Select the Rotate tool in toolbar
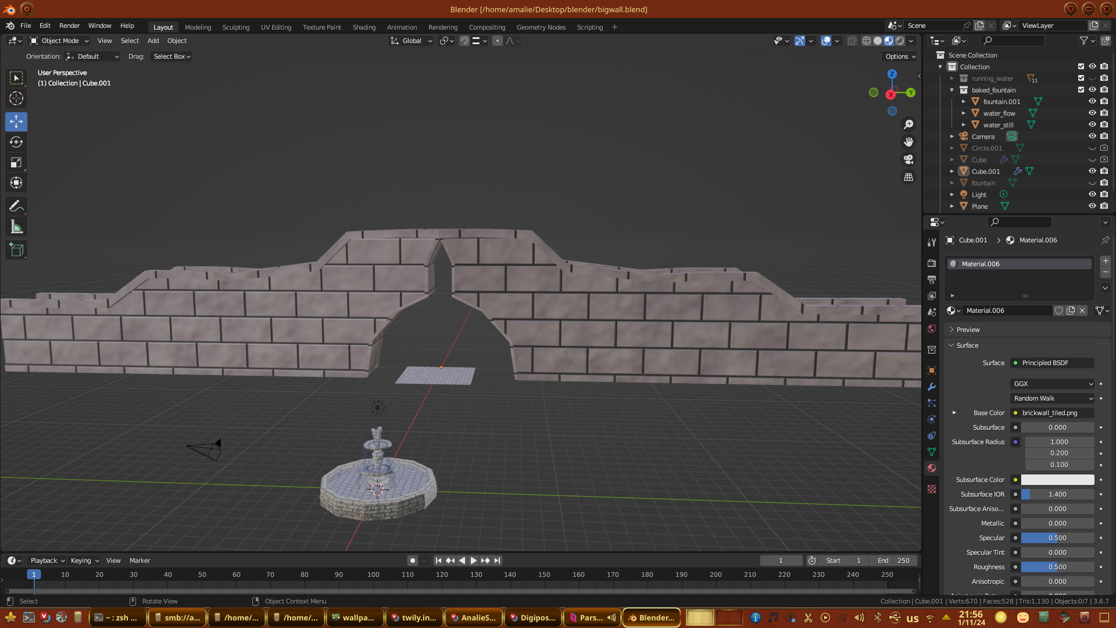Viewport: 1116px width, 628px height. tap(16, 142)
